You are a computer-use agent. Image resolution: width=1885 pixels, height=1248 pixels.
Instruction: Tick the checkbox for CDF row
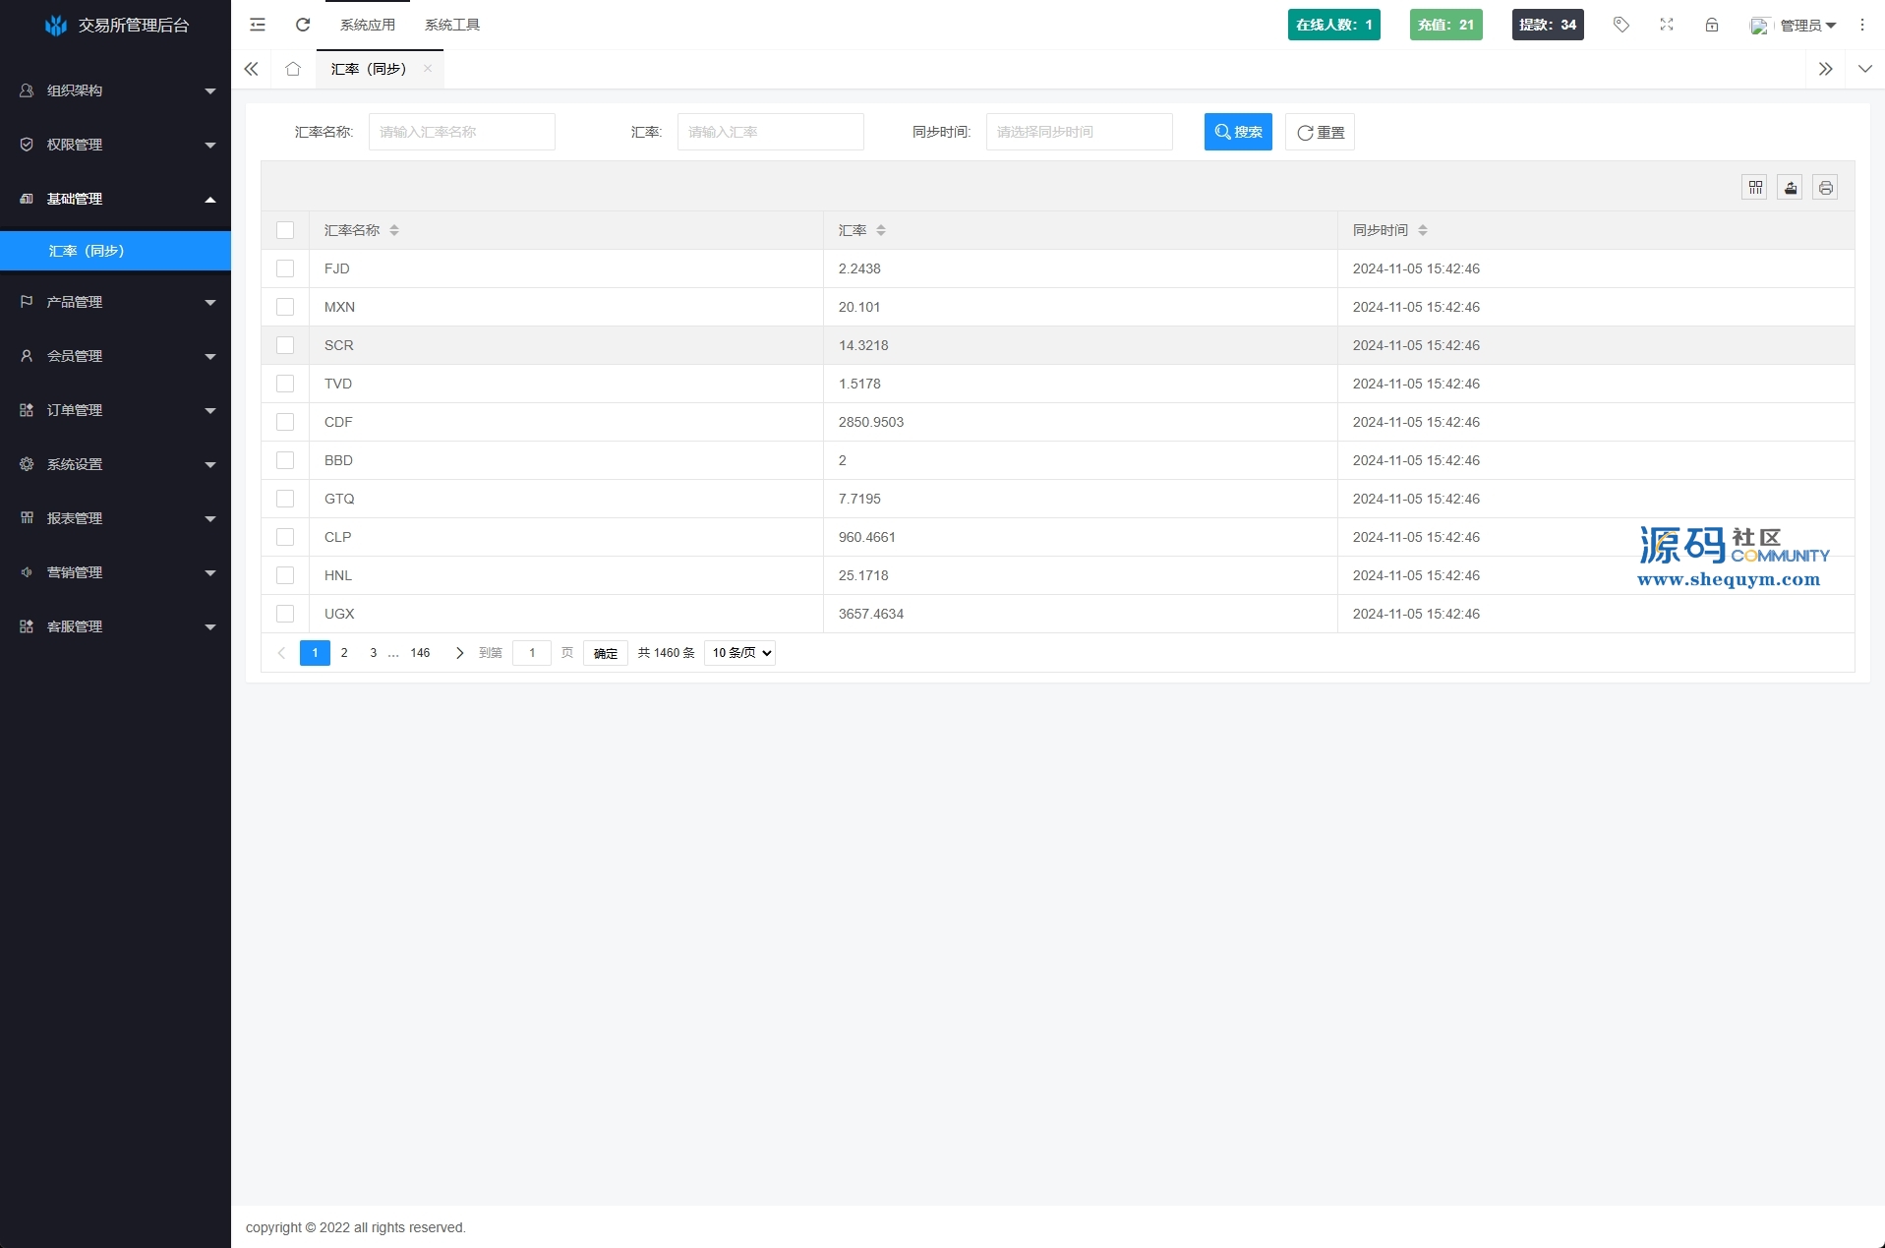[x=285, y=422]
